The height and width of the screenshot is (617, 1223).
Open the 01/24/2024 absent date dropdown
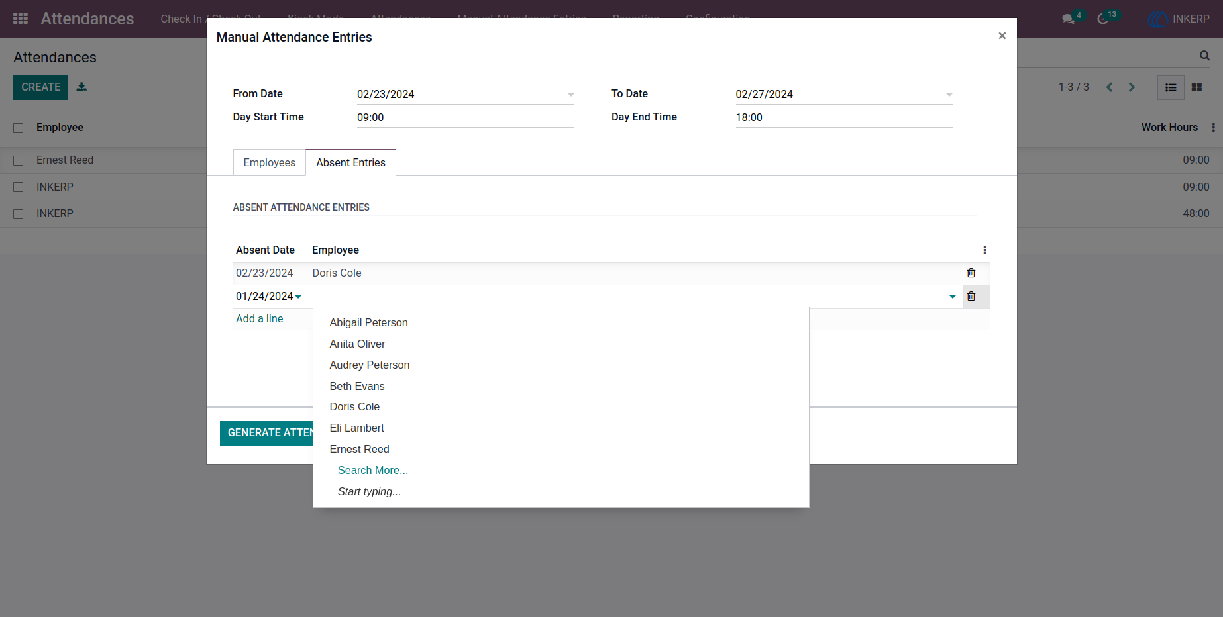[x=298, y=297]
